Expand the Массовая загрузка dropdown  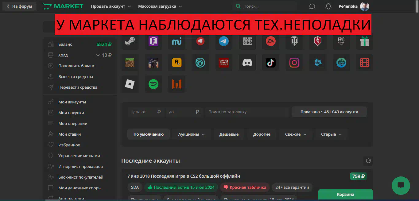click(x=160, y=6)
